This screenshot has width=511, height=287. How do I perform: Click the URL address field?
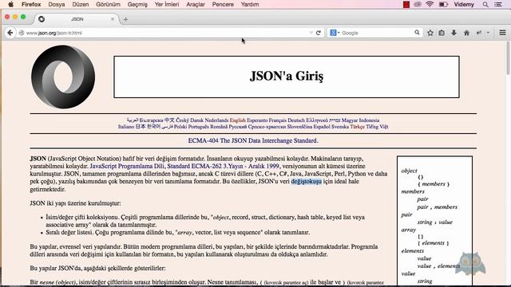click(x=163, y=33)
